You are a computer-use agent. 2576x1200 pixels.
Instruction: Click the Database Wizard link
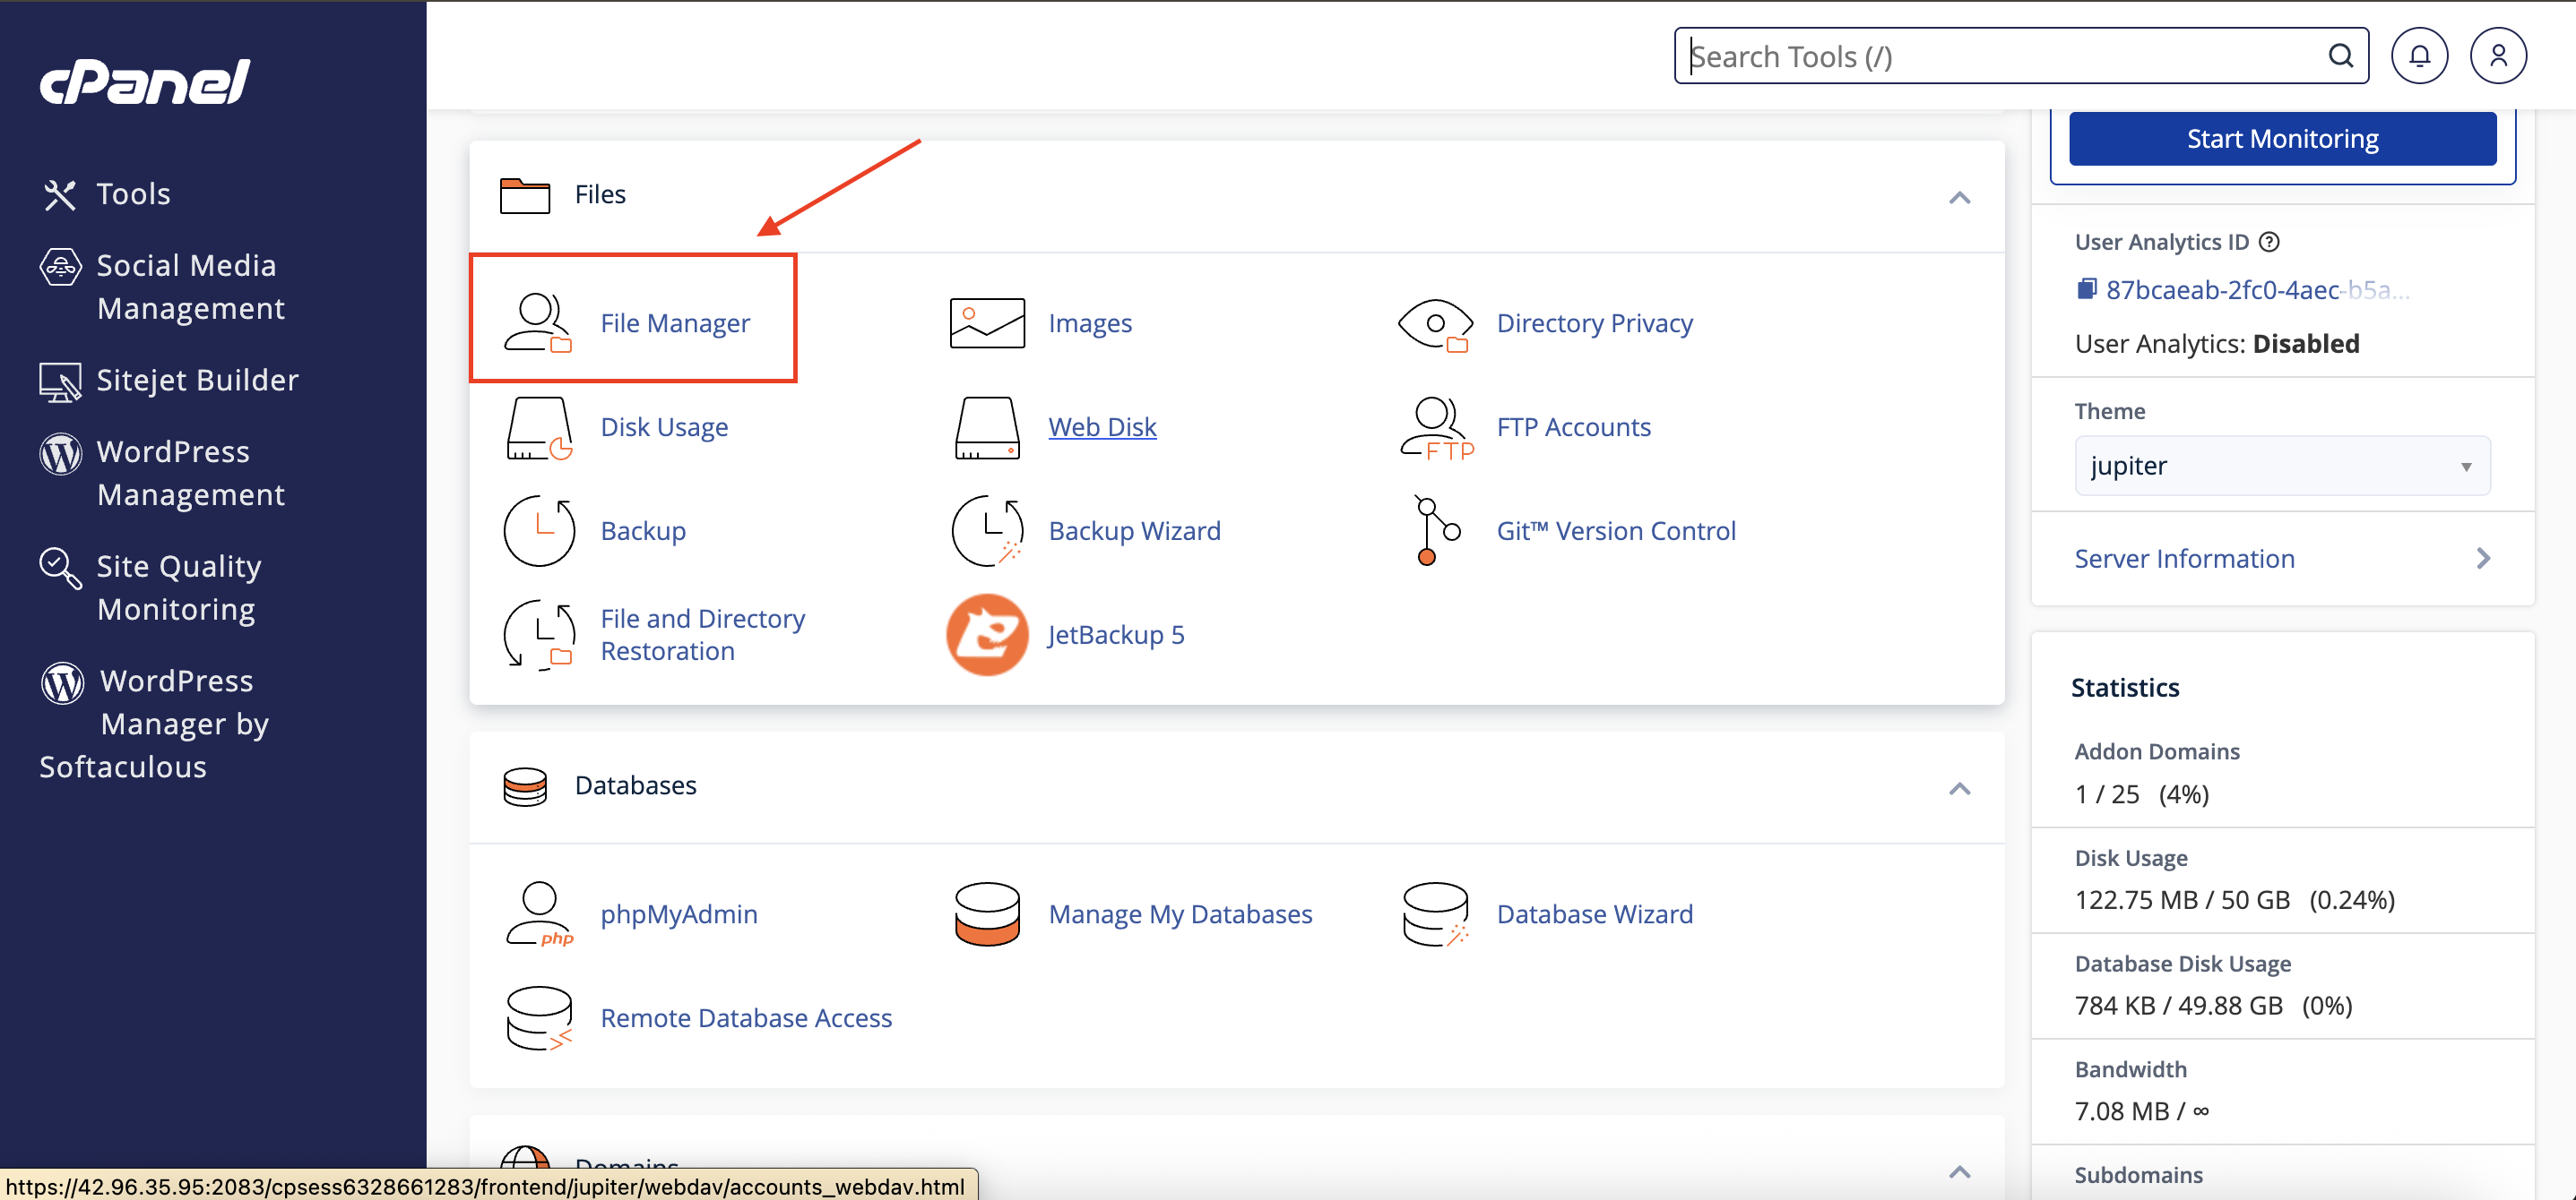pos(1594,913)
